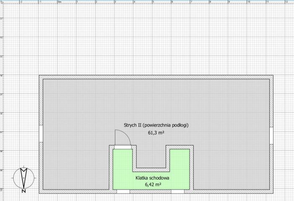
Task: Click the ruler origin corner box
Action: [2, 2]
